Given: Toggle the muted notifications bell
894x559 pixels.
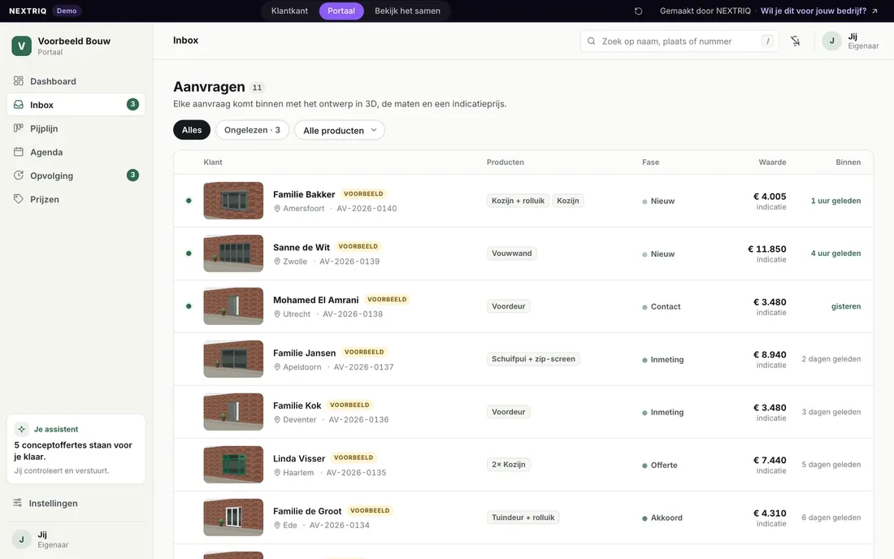Looking at the screenshot, I should point(796,41).
